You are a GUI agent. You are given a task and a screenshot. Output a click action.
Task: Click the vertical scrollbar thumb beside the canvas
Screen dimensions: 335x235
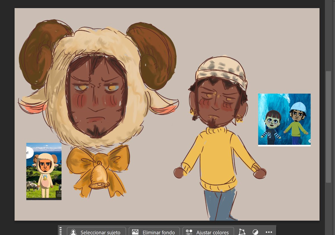(328, 127)
